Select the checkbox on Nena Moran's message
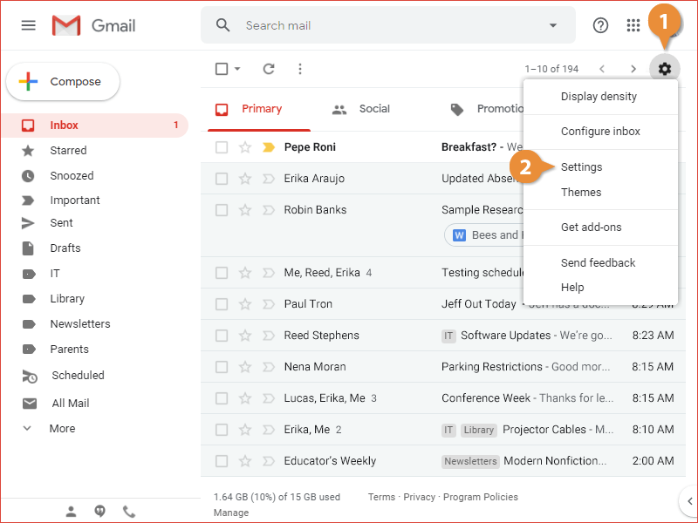 pos(221,366)
